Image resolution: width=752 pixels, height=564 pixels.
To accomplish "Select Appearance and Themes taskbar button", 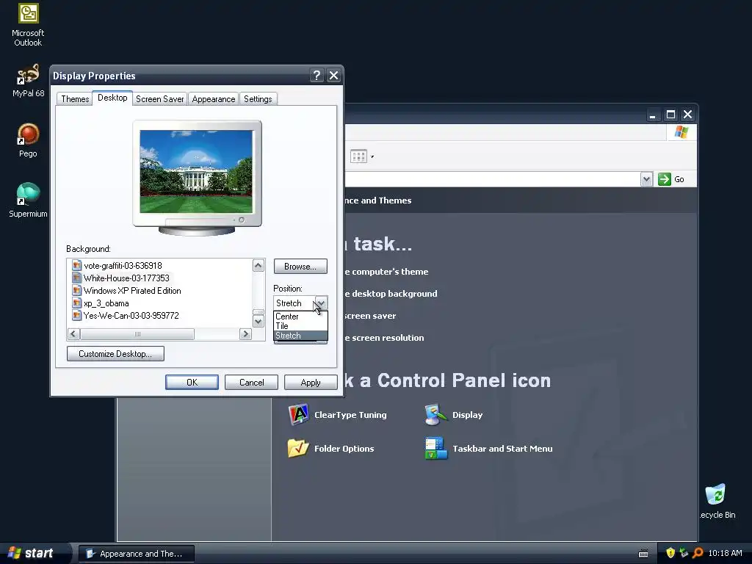I will (137, 554).
